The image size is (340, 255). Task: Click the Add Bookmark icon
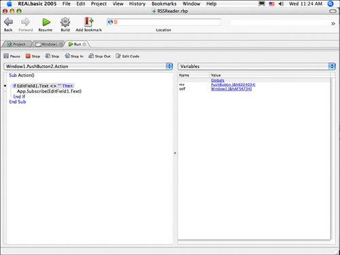(88, 22)
